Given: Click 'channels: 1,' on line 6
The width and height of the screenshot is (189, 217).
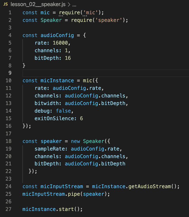Looking at the screenshot, I should (52, 50).
